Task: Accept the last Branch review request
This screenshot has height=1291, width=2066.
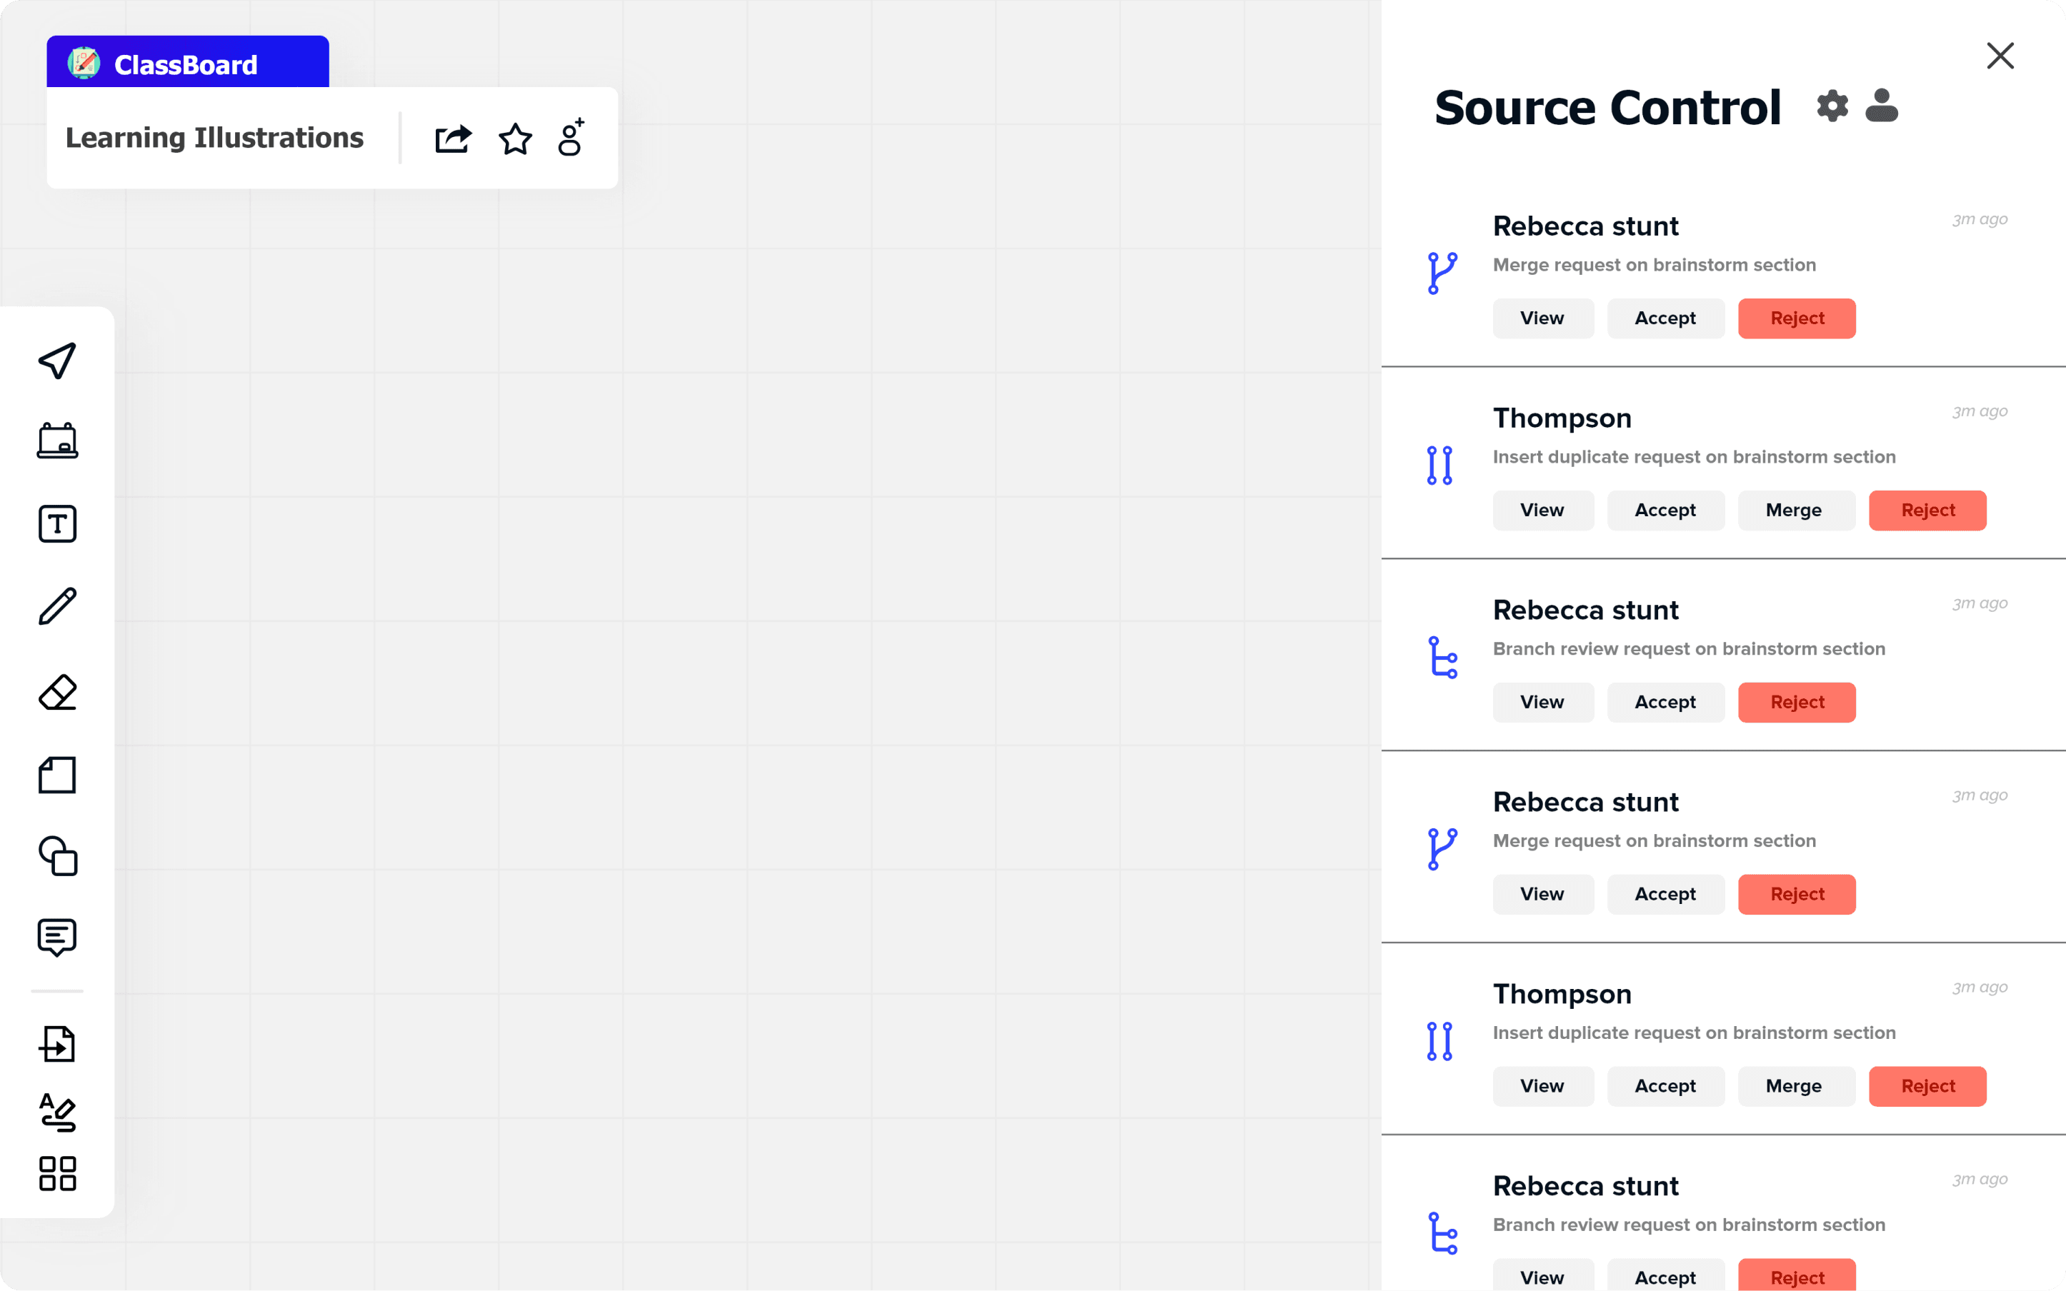Action: pyautogui.click(x=1665, y=1275)
